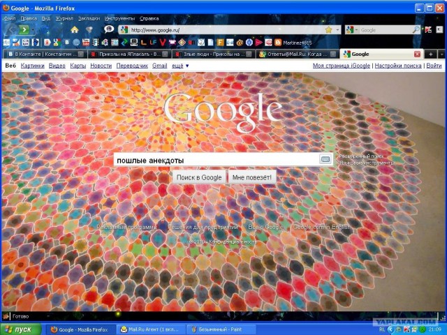Open the Карты link
Viewport: 447px width, 335px height.
(x=78, y=66)
